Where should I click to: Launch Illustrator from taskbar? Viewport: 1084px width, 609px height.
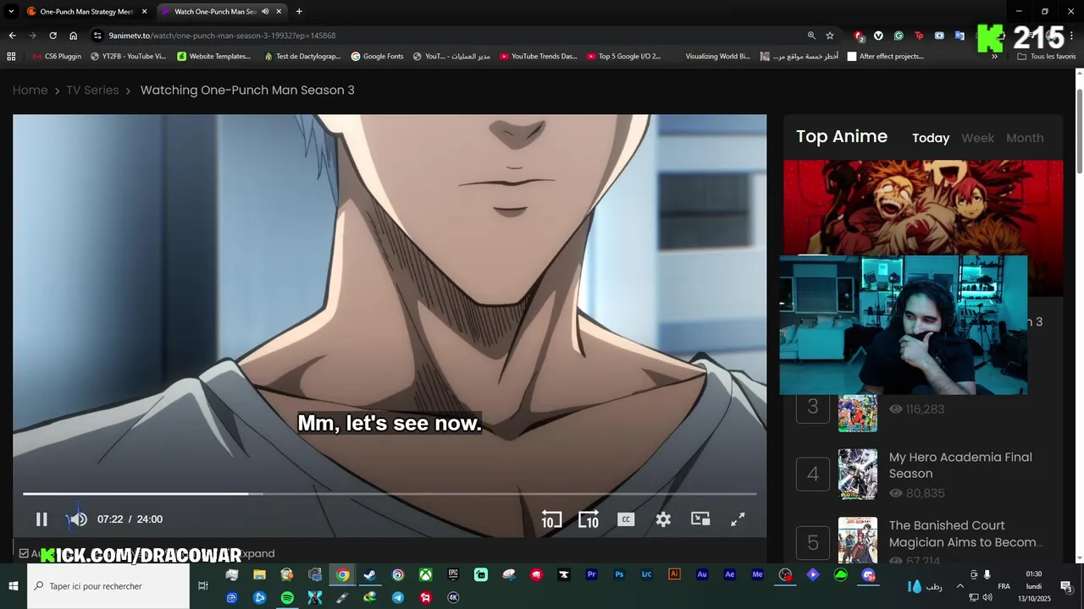click(675, 575)
